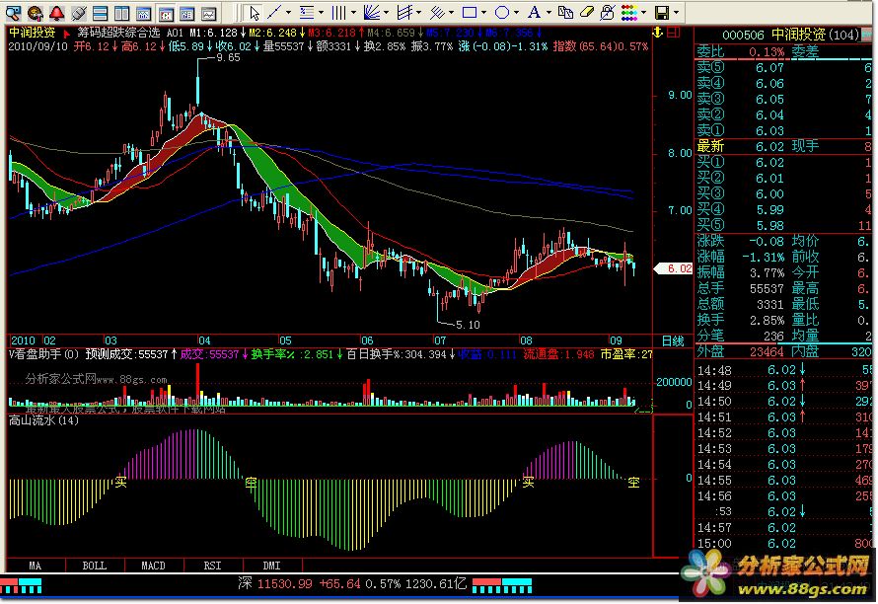The width and height of the screenshot is (878, 604).
Task: Click the blue chart window icon
Action: click(x=144, y=12)
